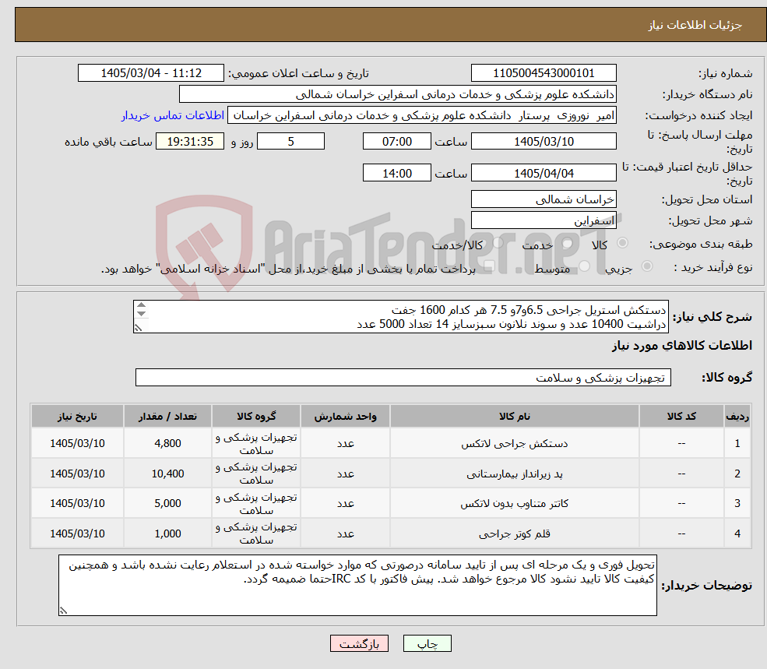The width and height of the screenshot is (767, 669).
Task: Click need date of row 4
Action: click(77, 533)
